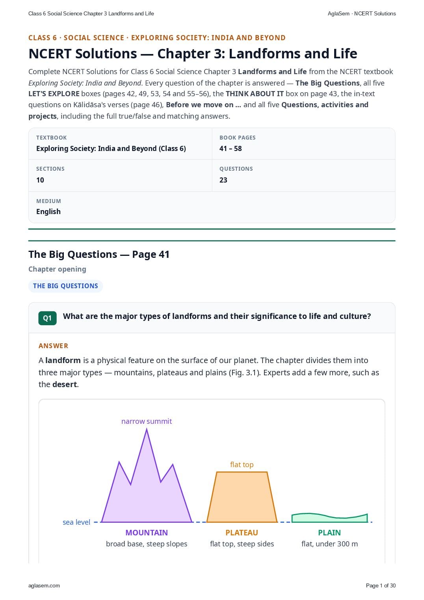The image size is (424, 600).
Task: Click the sea level label
Action: [x=76, y=522]
